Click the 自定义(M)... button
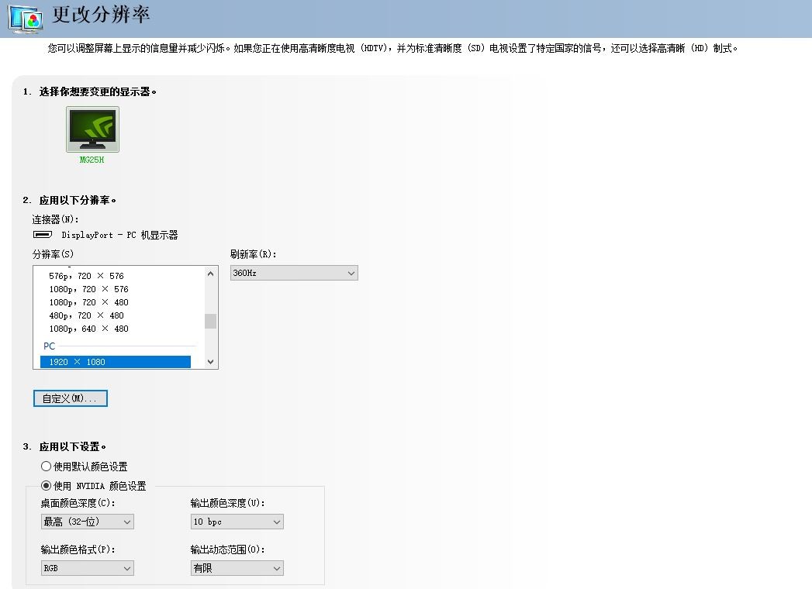812x589 pixels. [x=70, y=398]
